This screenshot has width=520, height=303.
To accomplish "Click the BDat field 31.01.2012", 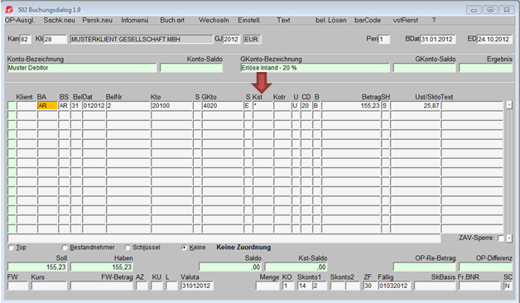I will click(x=438, y=40).
